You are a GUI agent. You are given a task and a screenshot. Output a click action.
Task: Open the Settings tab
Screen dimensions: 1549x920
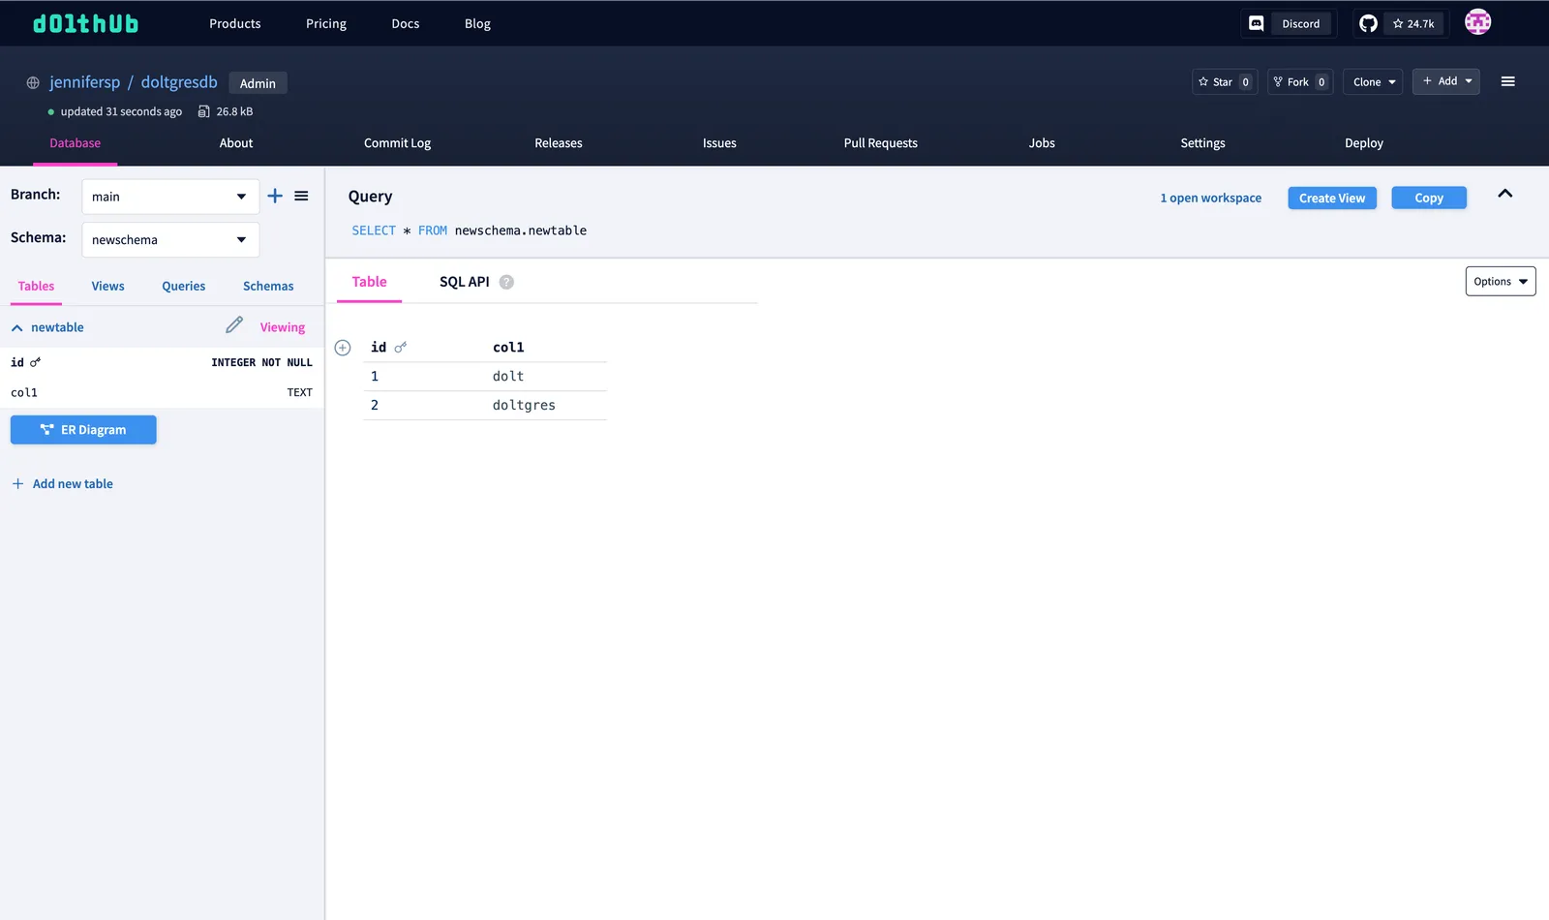pos(1202,143)
